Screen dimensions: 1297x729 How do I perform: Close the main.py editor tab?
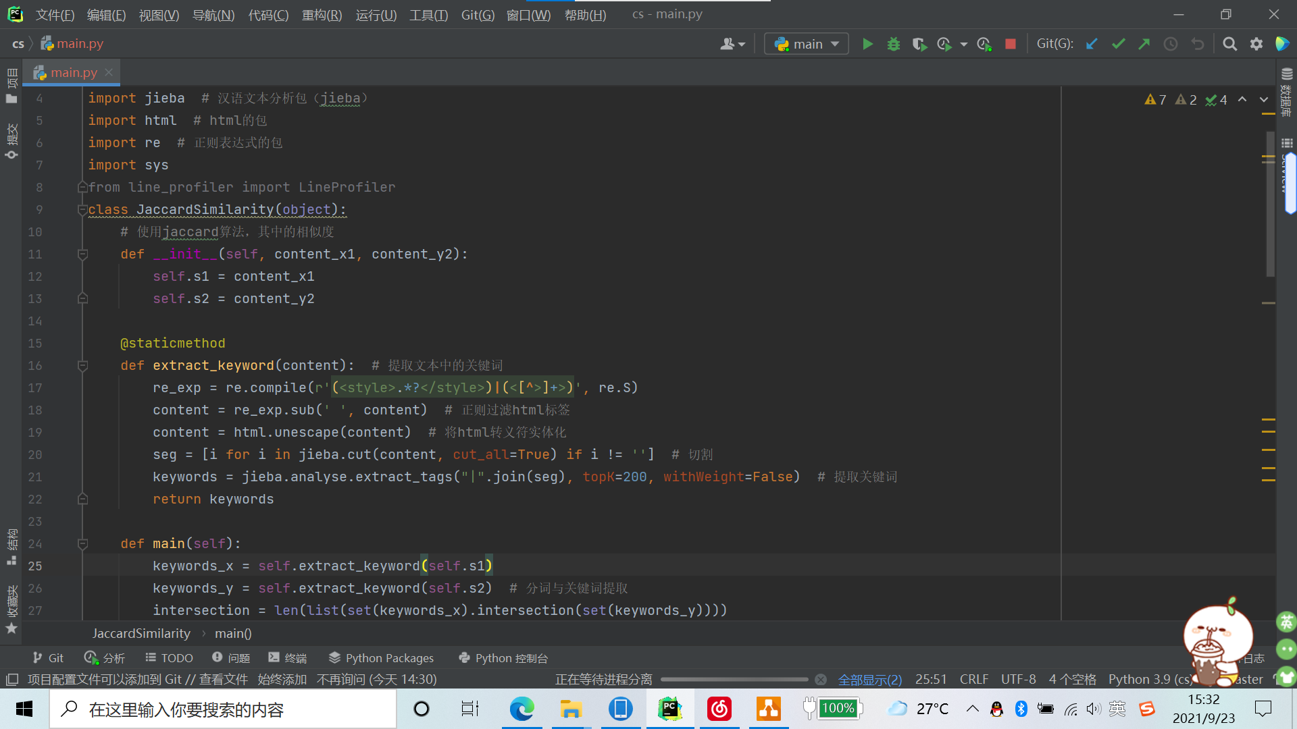pyautogui.click(x=109, y=72)
